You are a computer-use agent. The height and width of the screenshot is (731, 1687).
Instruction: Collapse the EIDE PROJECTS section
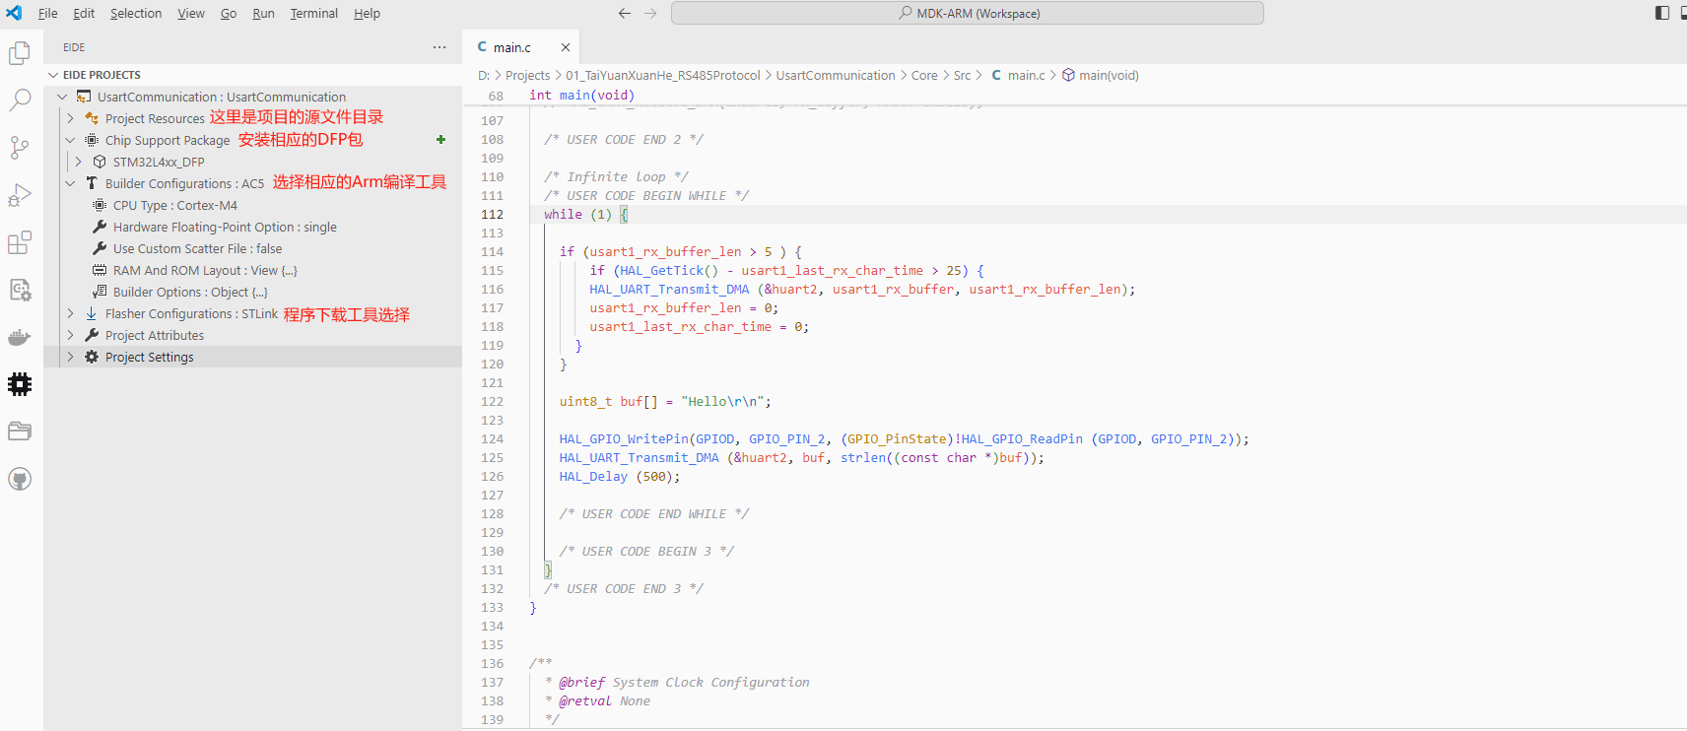(x=53, y=75)
